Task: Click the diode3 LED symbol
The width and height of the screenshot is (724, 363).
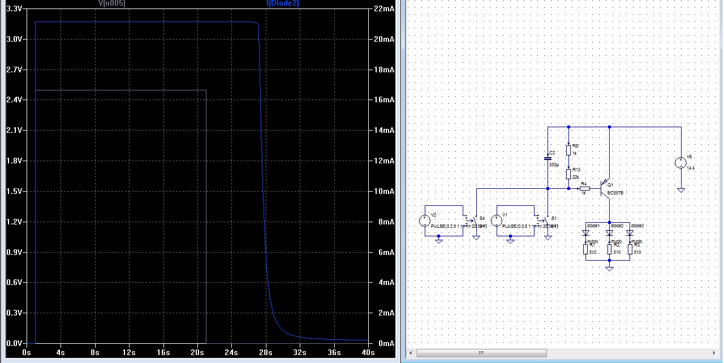Action: coord(630,232)
